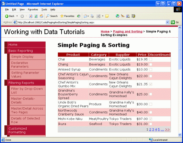Expand the Address bar dropdown arrow
The width and height of the screenshot is (183, 143).
pos(167,22)
